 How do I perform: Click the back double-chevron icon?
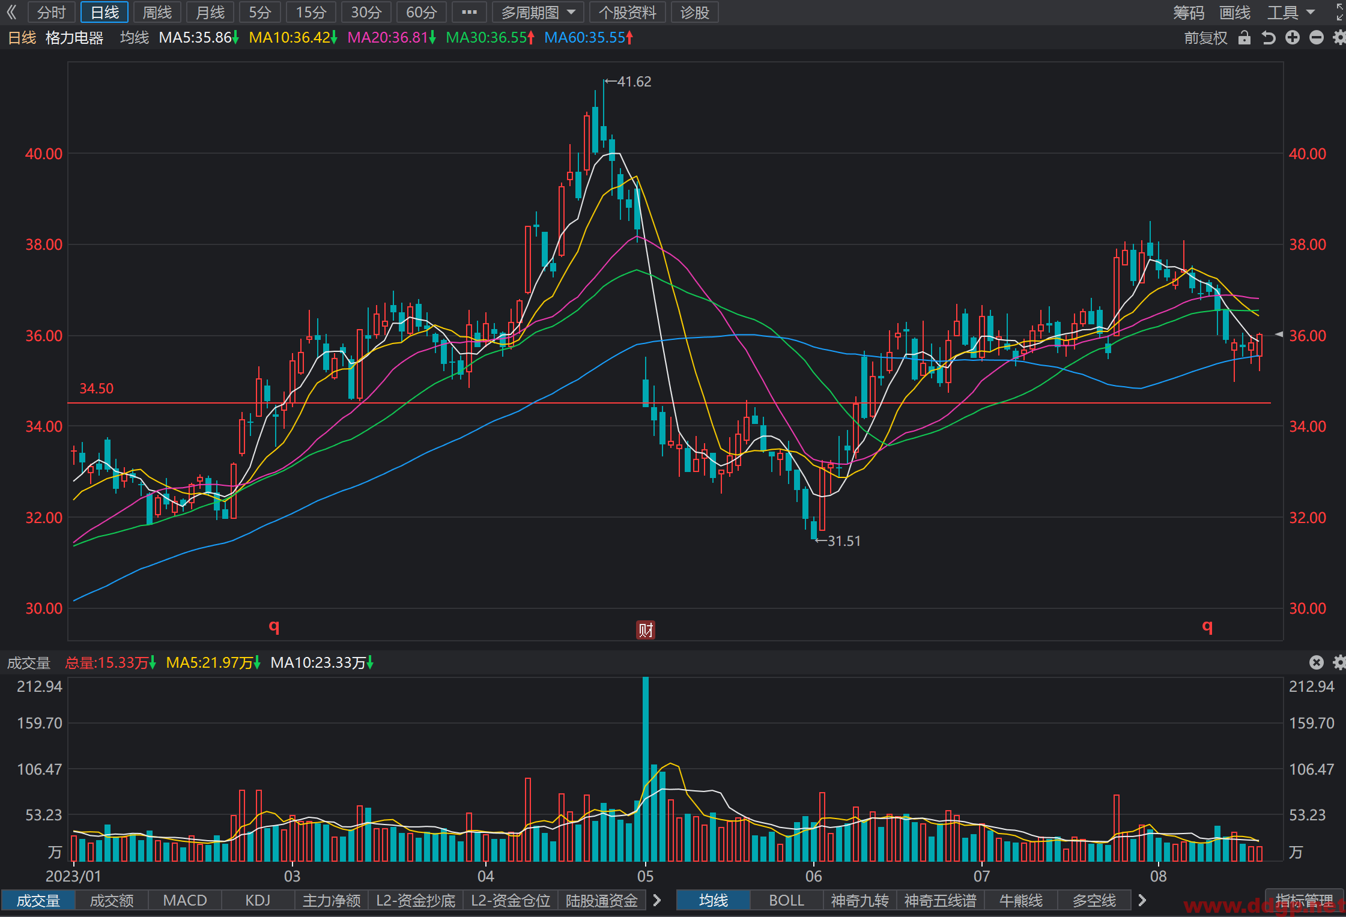[11, 12]
